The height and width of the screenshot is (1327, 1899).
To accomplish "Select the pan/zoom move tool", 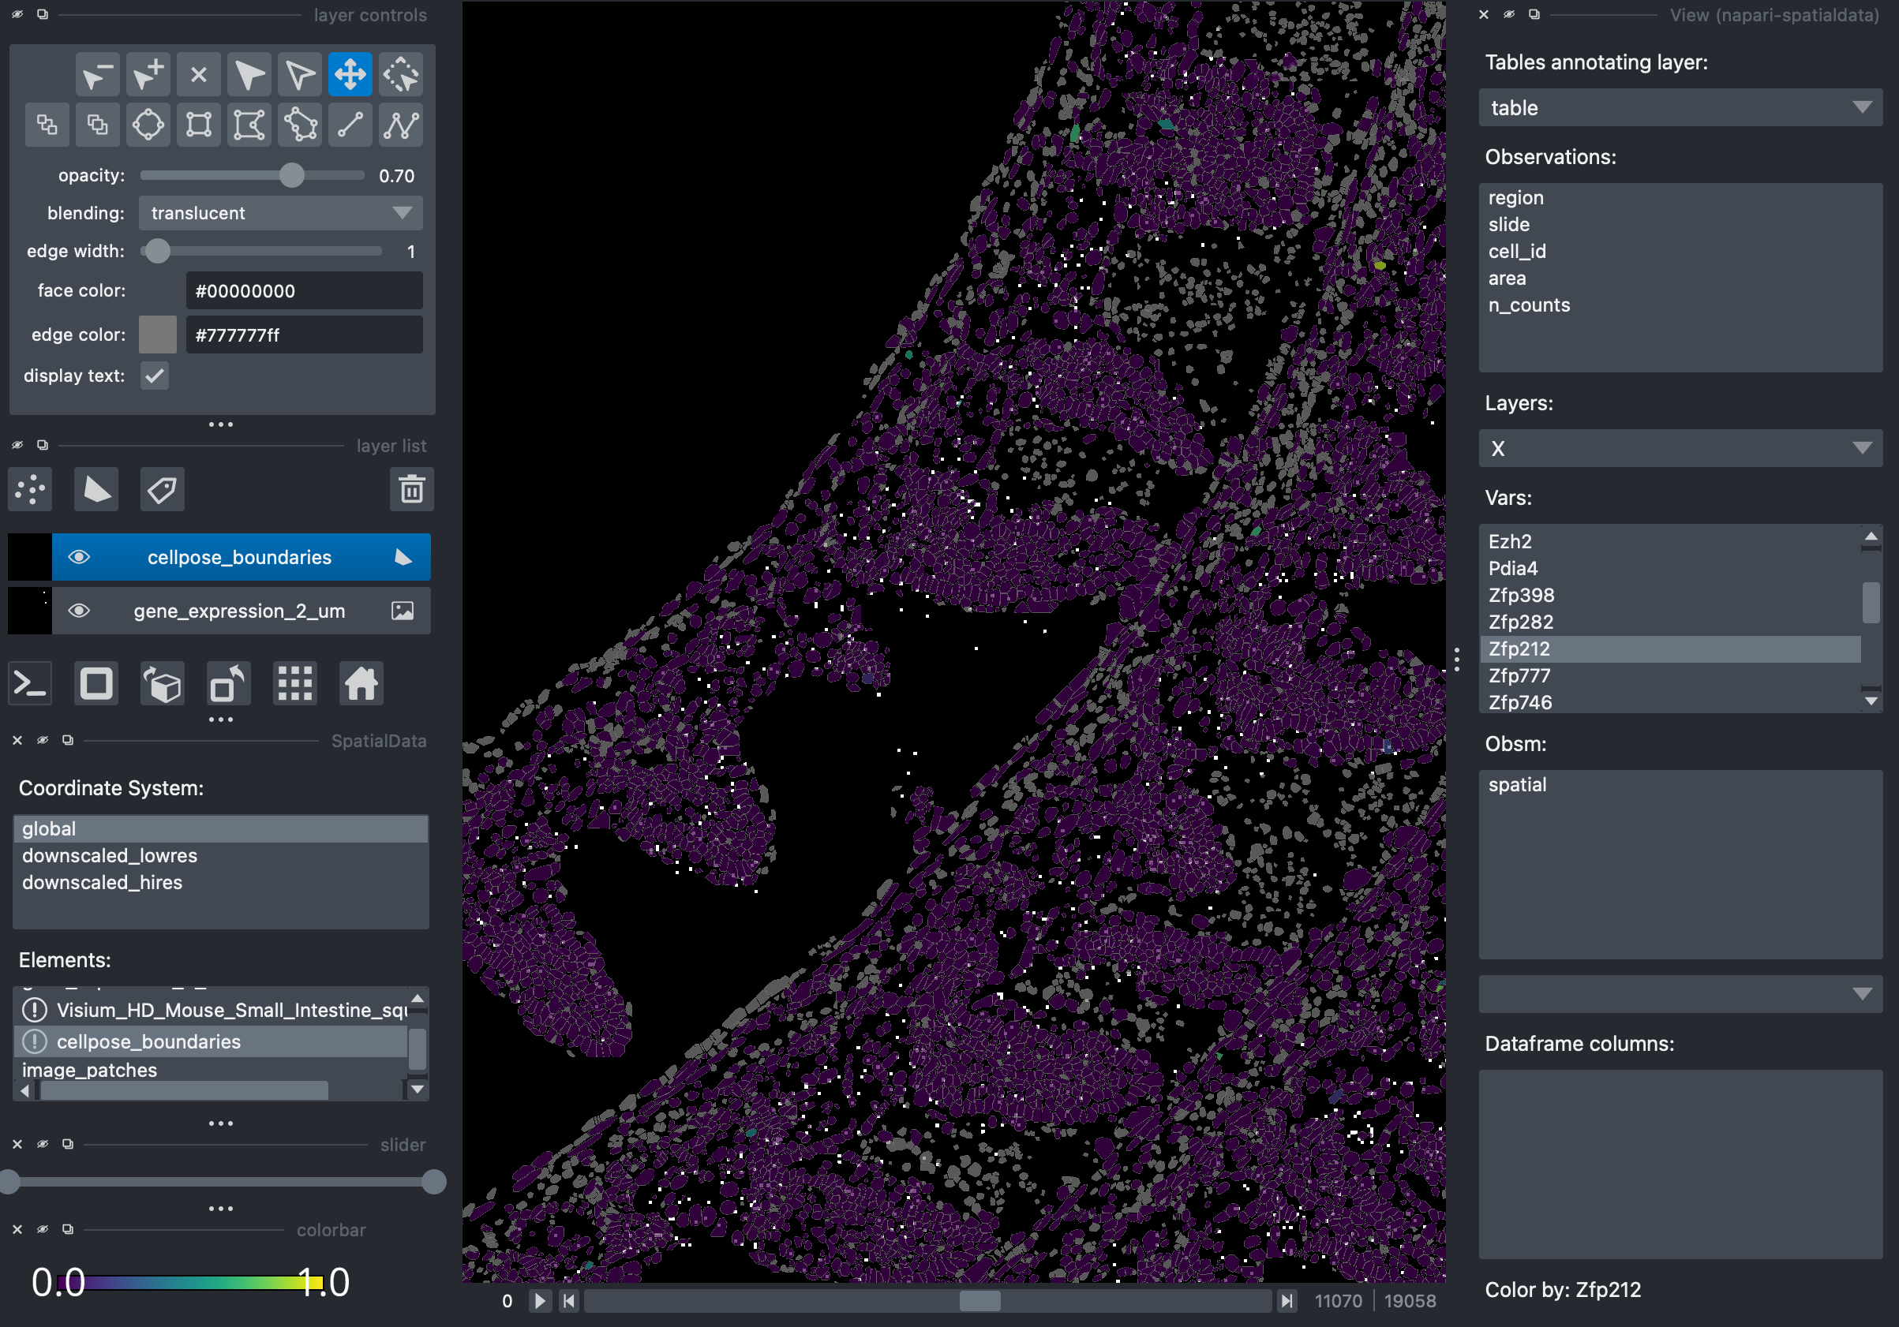I will click(350, 75).
